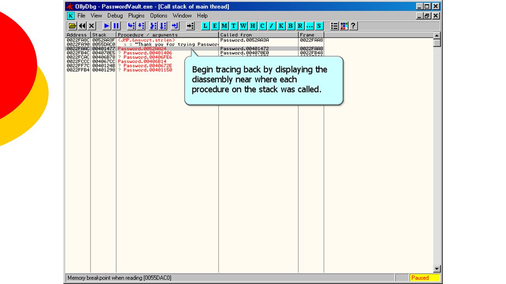Viewport: 506px width, 284px height.
Task: Click Go to address icon
Action: click(191, 26)
